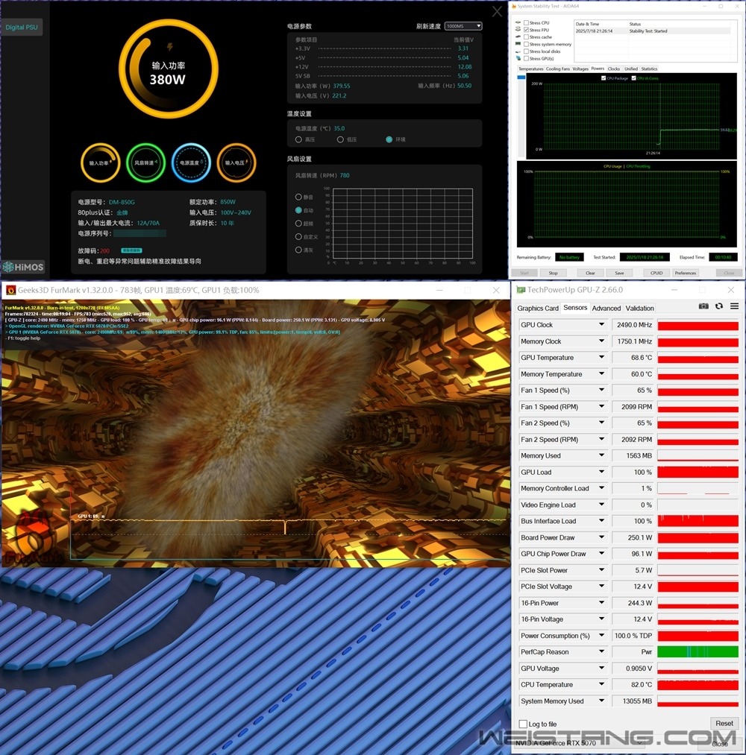Select the green 风扇转速 gauge circle
Viewport: 746px width, 755px height.
(145, 162)
